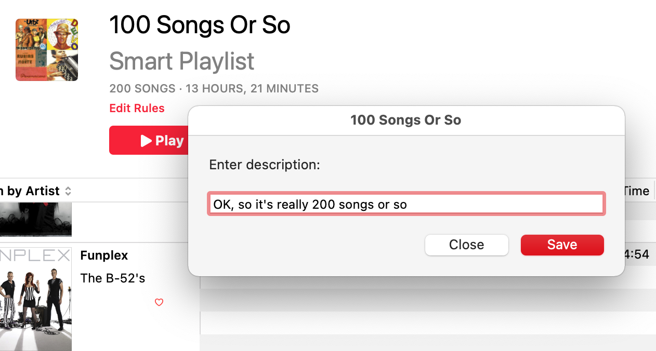This screenshot has width=656, height=351.
Task: Open the sort by Artist dropdown
Action: (x=36, y=191)
